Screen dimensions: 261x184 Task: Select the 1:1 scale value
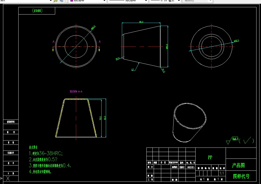pos(222,173)
